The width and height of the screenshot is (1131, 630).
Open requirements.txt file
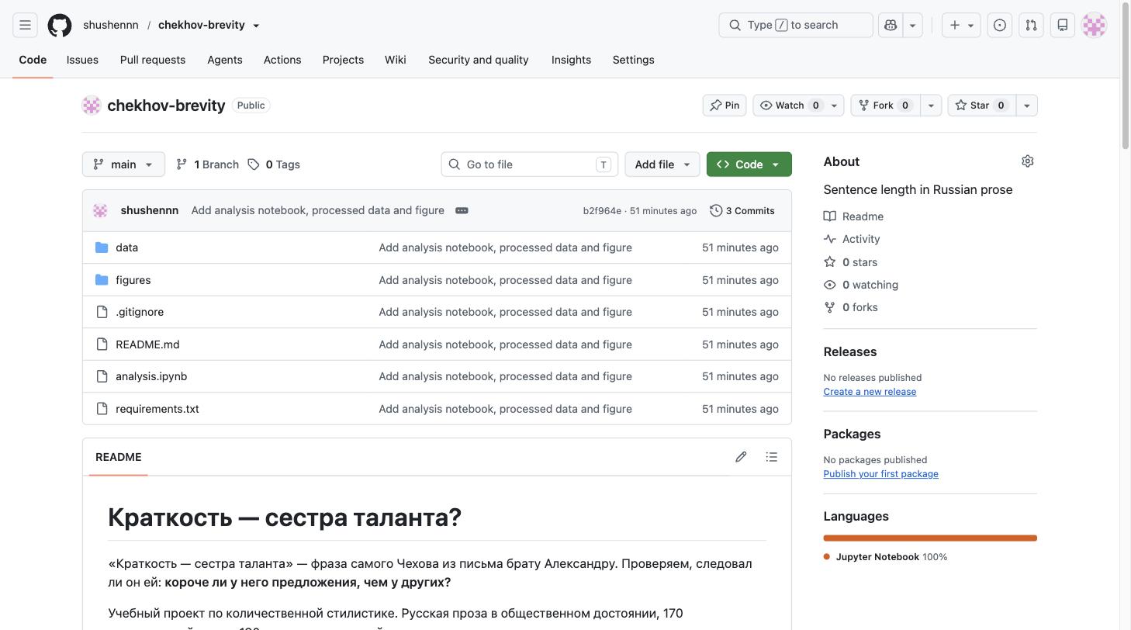pyautogui.click(x=157, y=409)
